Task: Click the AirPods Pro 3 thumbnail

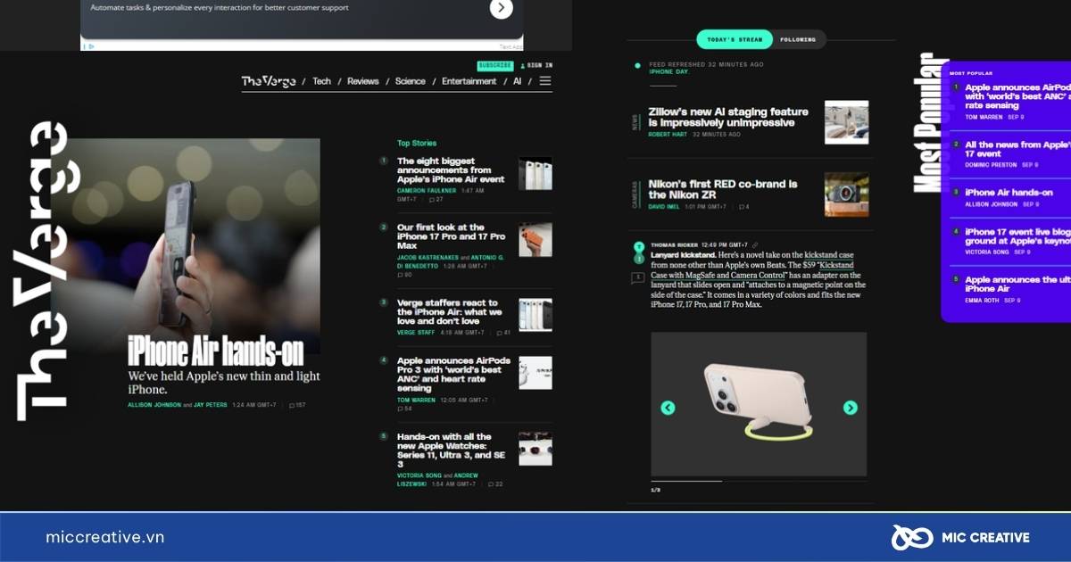Action: pos(535,373)
